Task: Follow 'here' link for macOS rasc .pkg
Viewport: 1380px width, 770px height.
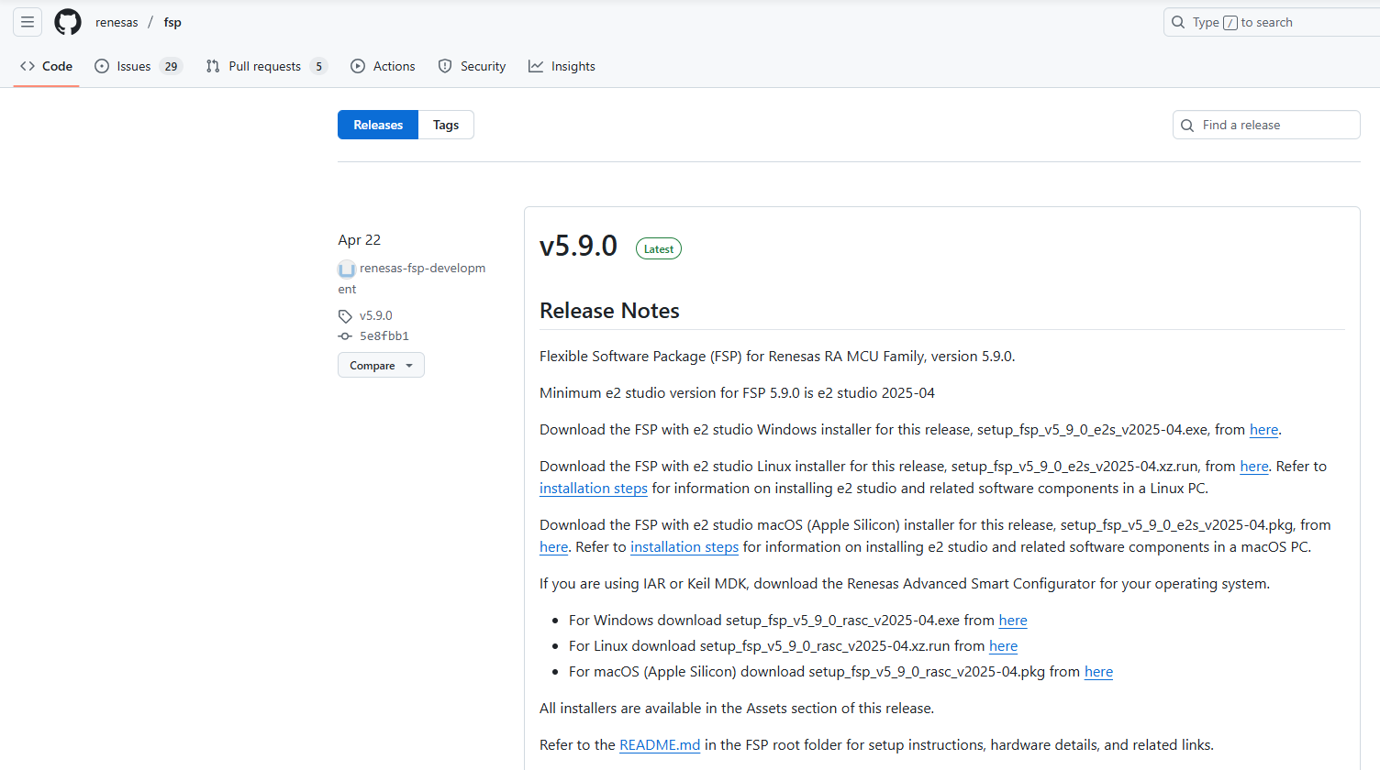Action: pos(1098,672)
